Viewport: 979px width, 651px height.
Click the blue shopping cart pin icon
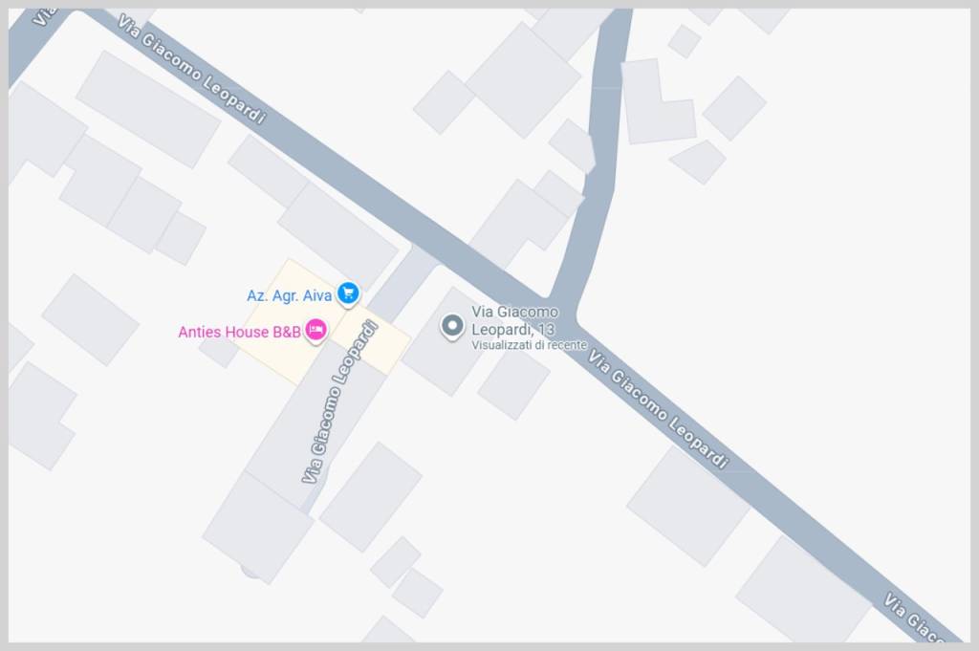[348, 293]
